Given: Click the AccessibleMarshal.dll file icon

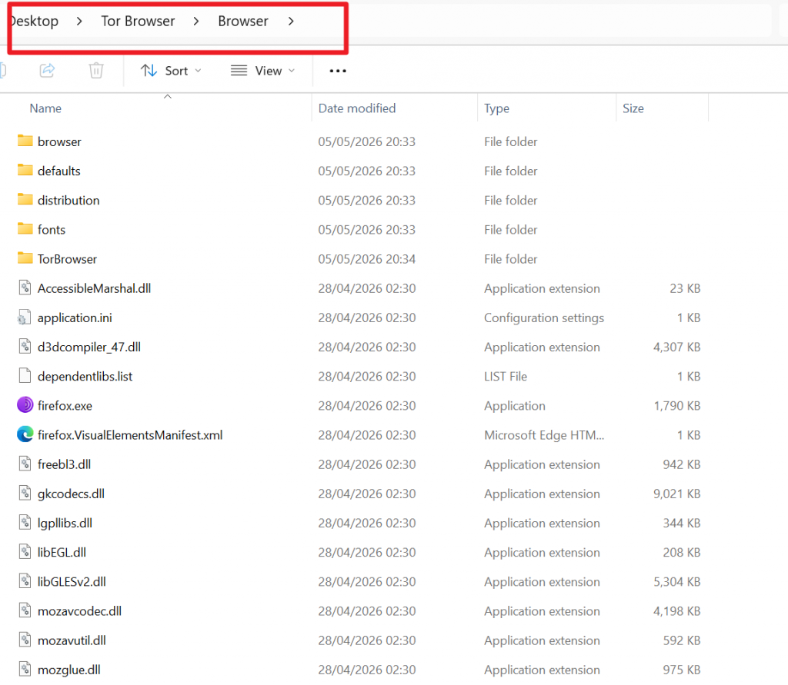Looking at the screenshot, I should (25, 288).
